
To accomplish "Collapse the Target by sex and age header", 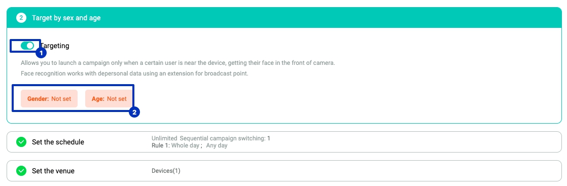I will tap(284, 18).
